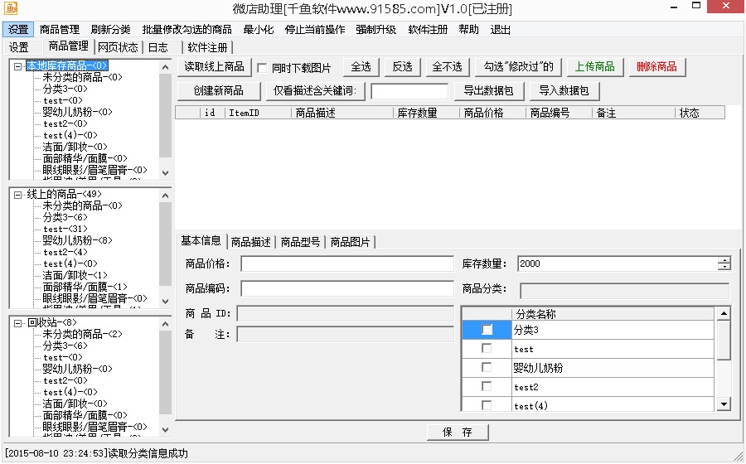The width and height of the screenshot is (746, 464).
Task: Focus the keyword filter input field
Action: point(409,91)
